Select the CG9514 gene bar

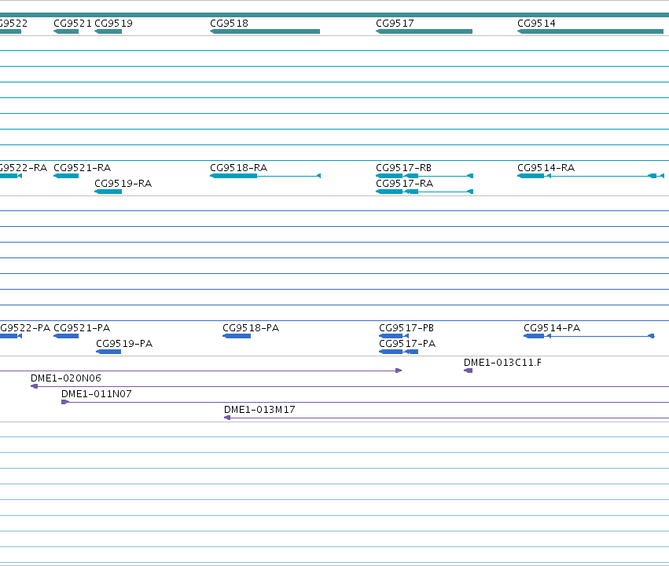pos(590,31)
